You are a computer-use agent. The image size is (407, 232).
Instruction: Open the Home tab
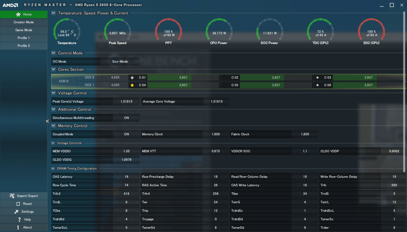[x=23, y=15]
